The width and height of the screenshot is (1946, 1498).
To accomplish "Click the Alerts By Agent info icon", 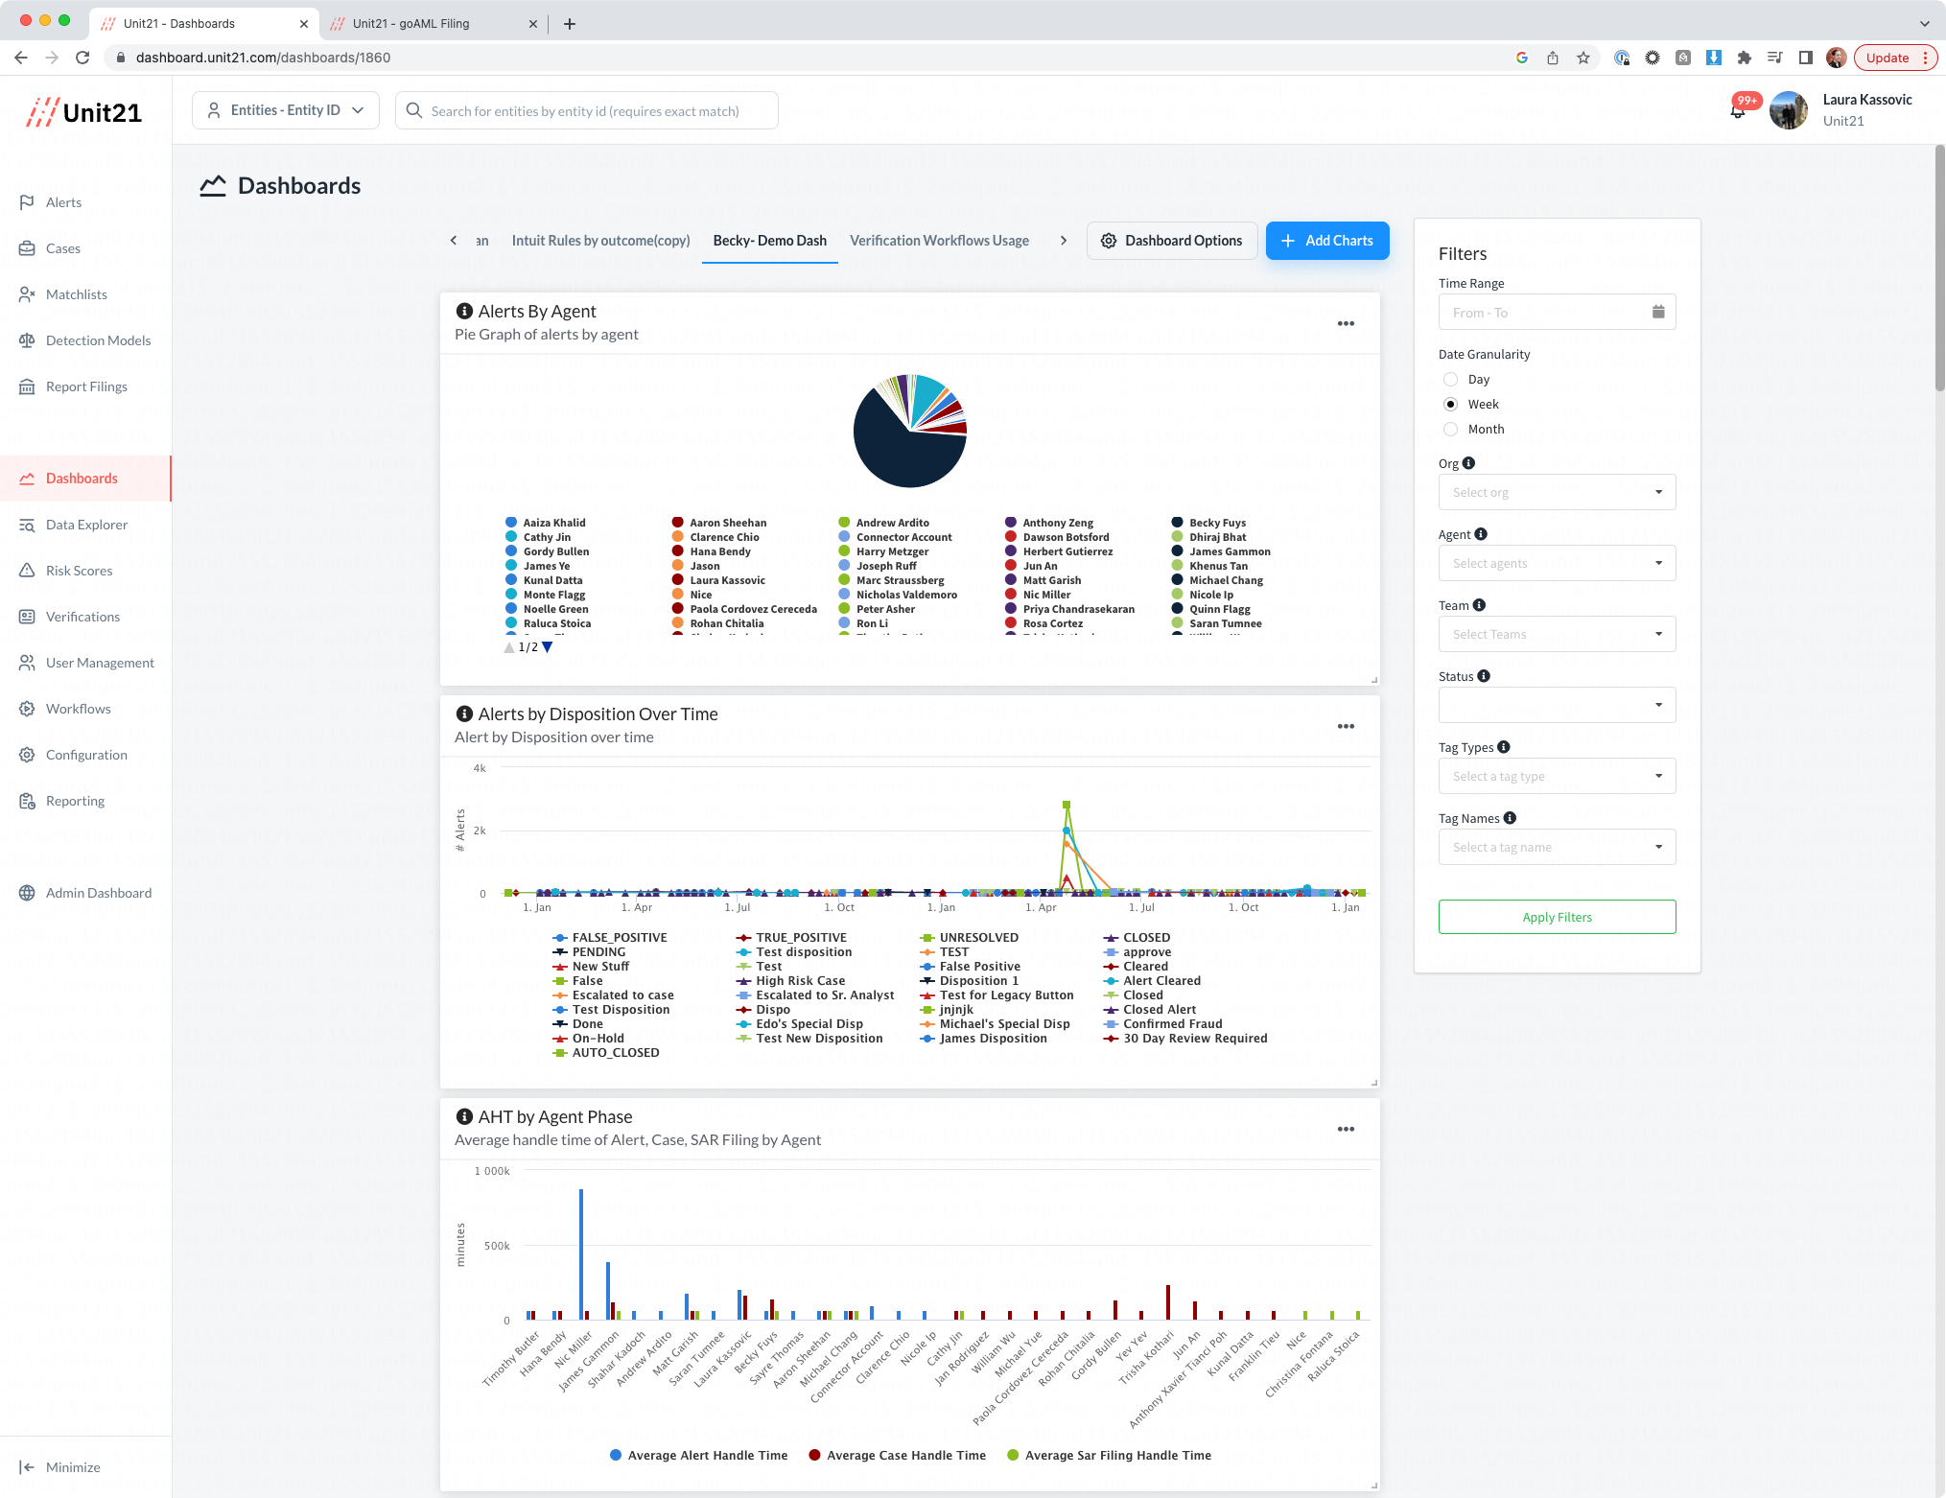I will (464, 311).
